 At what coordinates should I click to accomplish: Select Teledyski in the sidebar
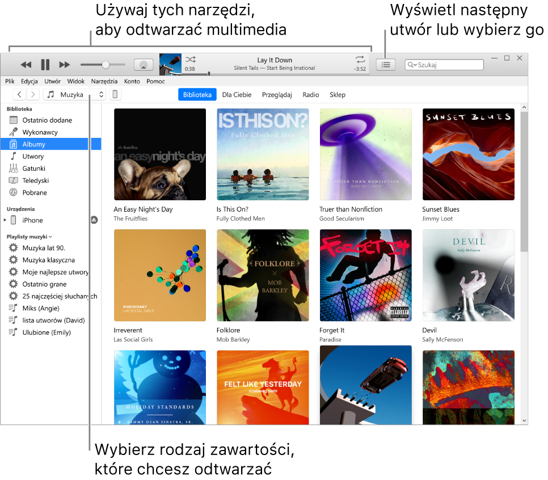coord(50,180)
